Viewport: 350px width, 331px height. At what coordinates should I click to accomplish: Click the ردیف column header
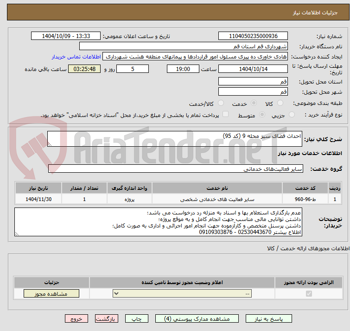coord(335,188)
